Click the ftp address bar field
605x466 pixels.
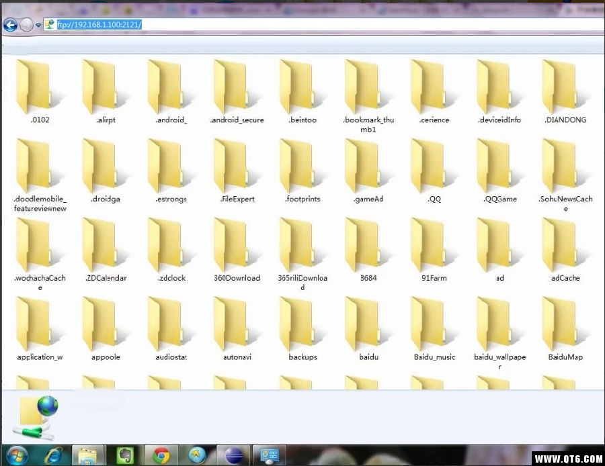323,25
